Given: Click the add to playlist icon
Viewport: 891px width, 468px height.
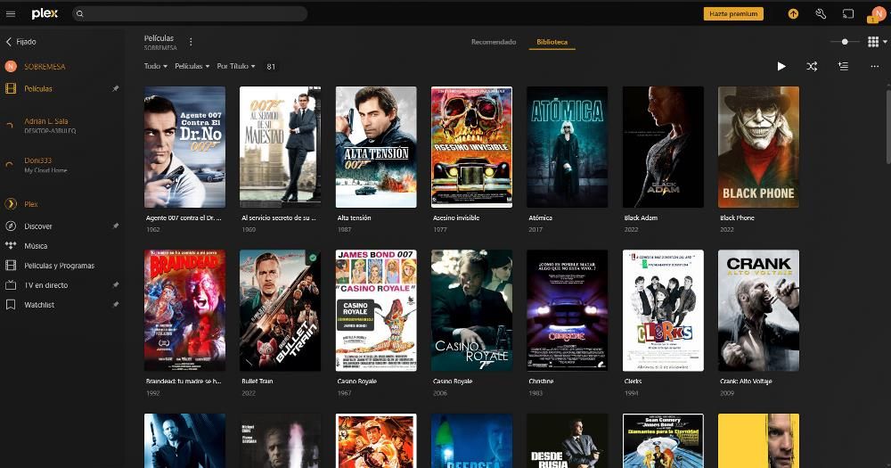Looking at the screenshot, I should [x=843, y=67].
